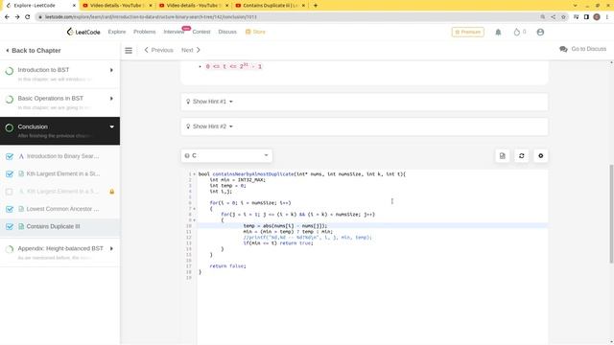The width and height of the screenshot is (614, 345).
Task: Click code line 'int min = INT32_MAX;'
Action: coord(237,180)
